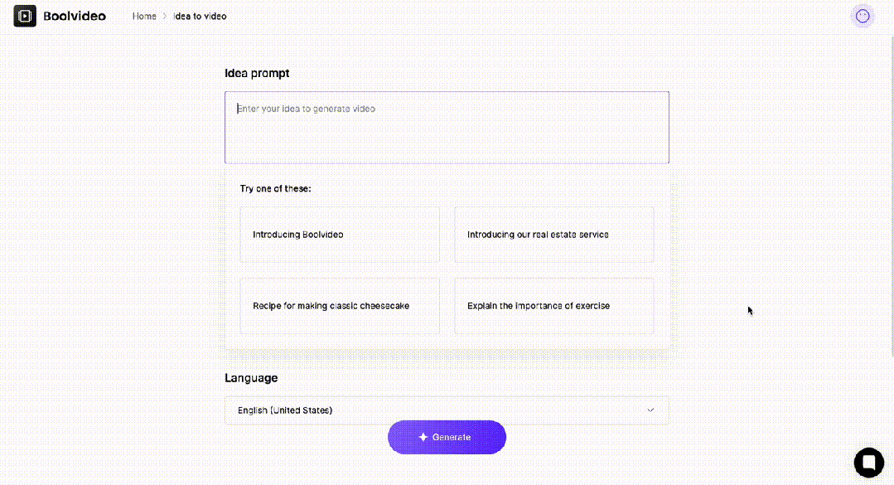The height and width of the screenshot is (485, 894).
Task: Choose "Recipe for making classic cheesecake" suggestion
Action: pyautogui.click(x=340, y=306)
